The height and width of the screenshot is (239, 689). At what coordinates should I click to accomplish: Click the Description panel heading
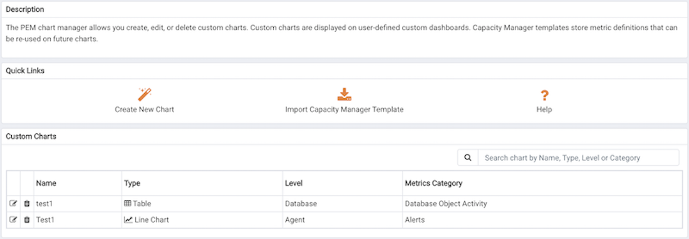24,9
